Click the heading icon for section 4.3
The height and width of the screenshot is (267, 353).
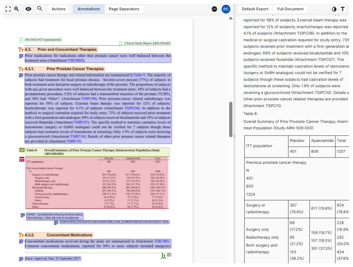click(x=21, y=49)
